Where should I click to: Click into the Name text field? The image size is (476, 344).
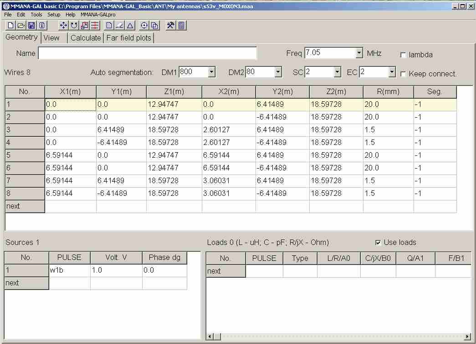pos(147,54)
